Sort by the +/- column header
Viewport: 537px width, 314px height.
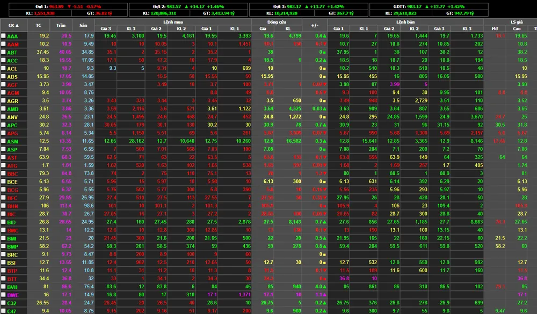coord(314,25)
